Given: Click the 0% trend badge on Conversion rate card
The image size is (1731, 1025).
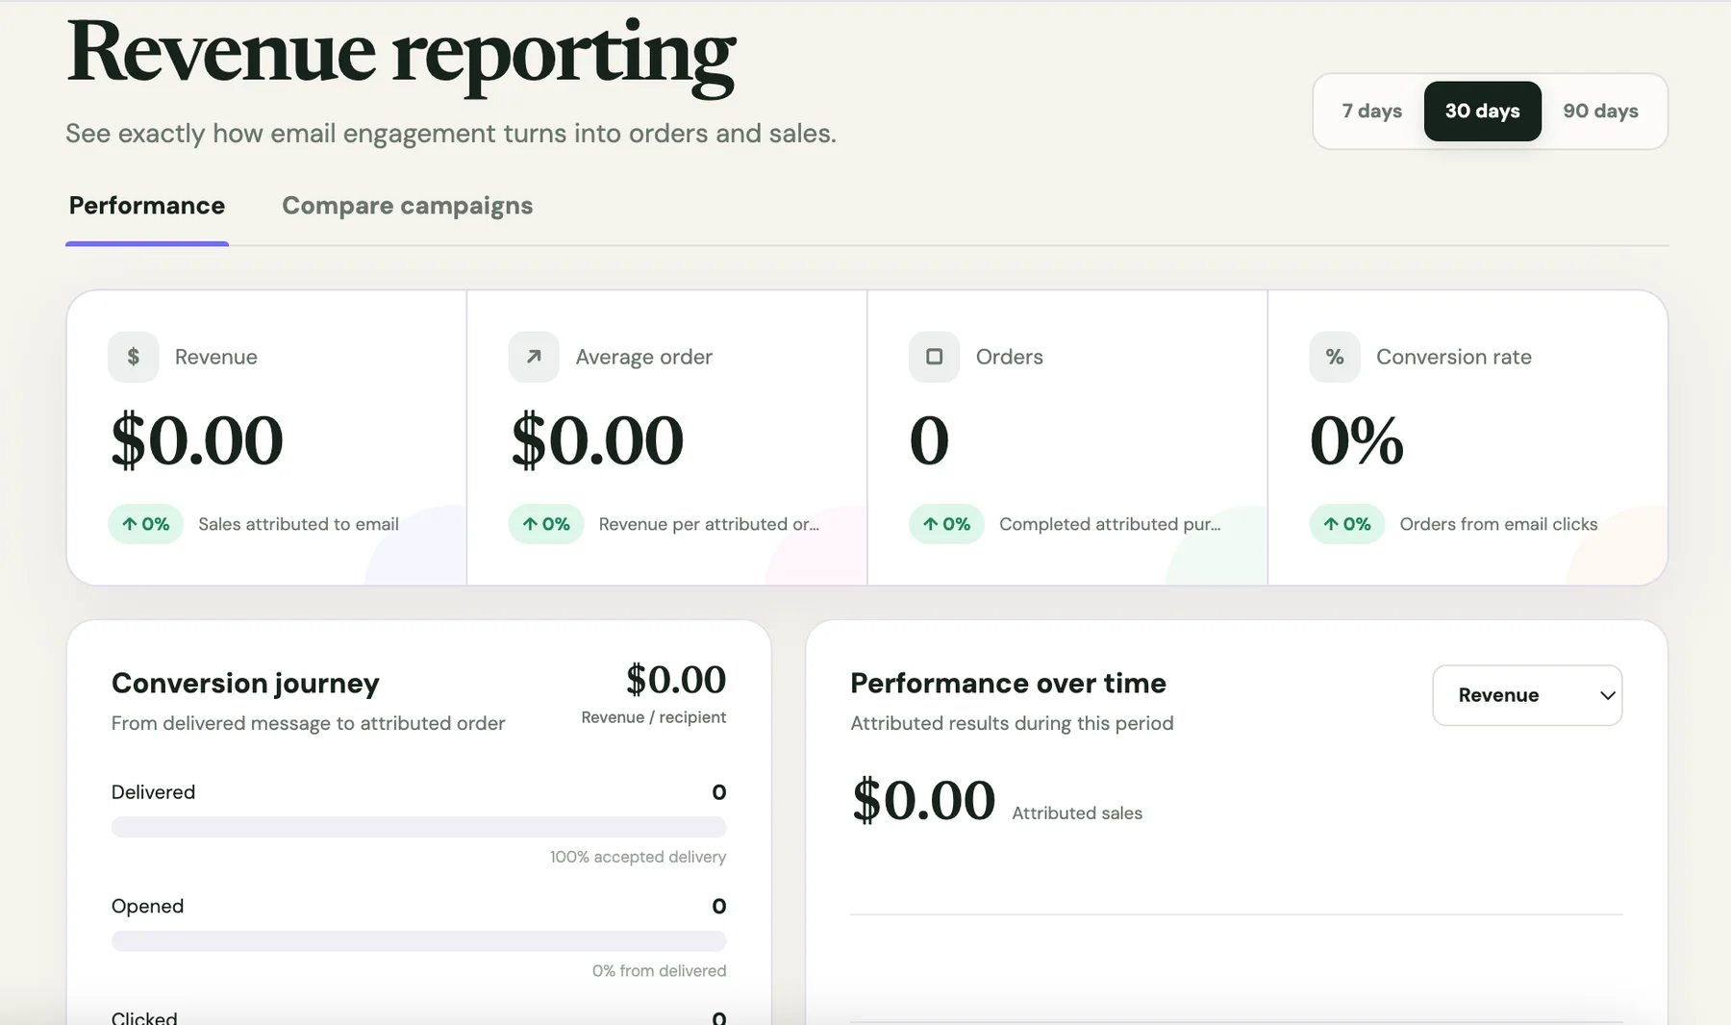Looking at the screenshot, I should [1347, 524].
